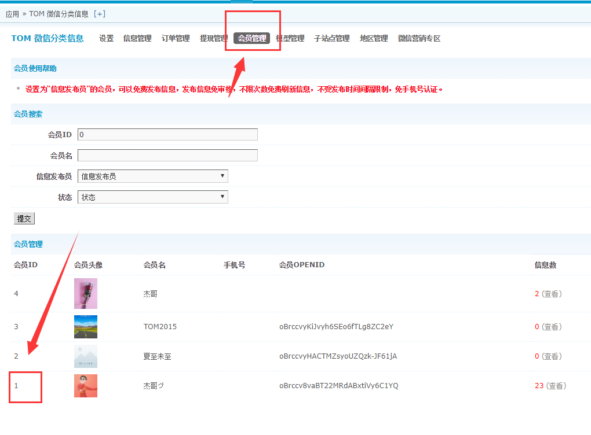Click avatar thumbnail of member ID 4

coord(85,294)
